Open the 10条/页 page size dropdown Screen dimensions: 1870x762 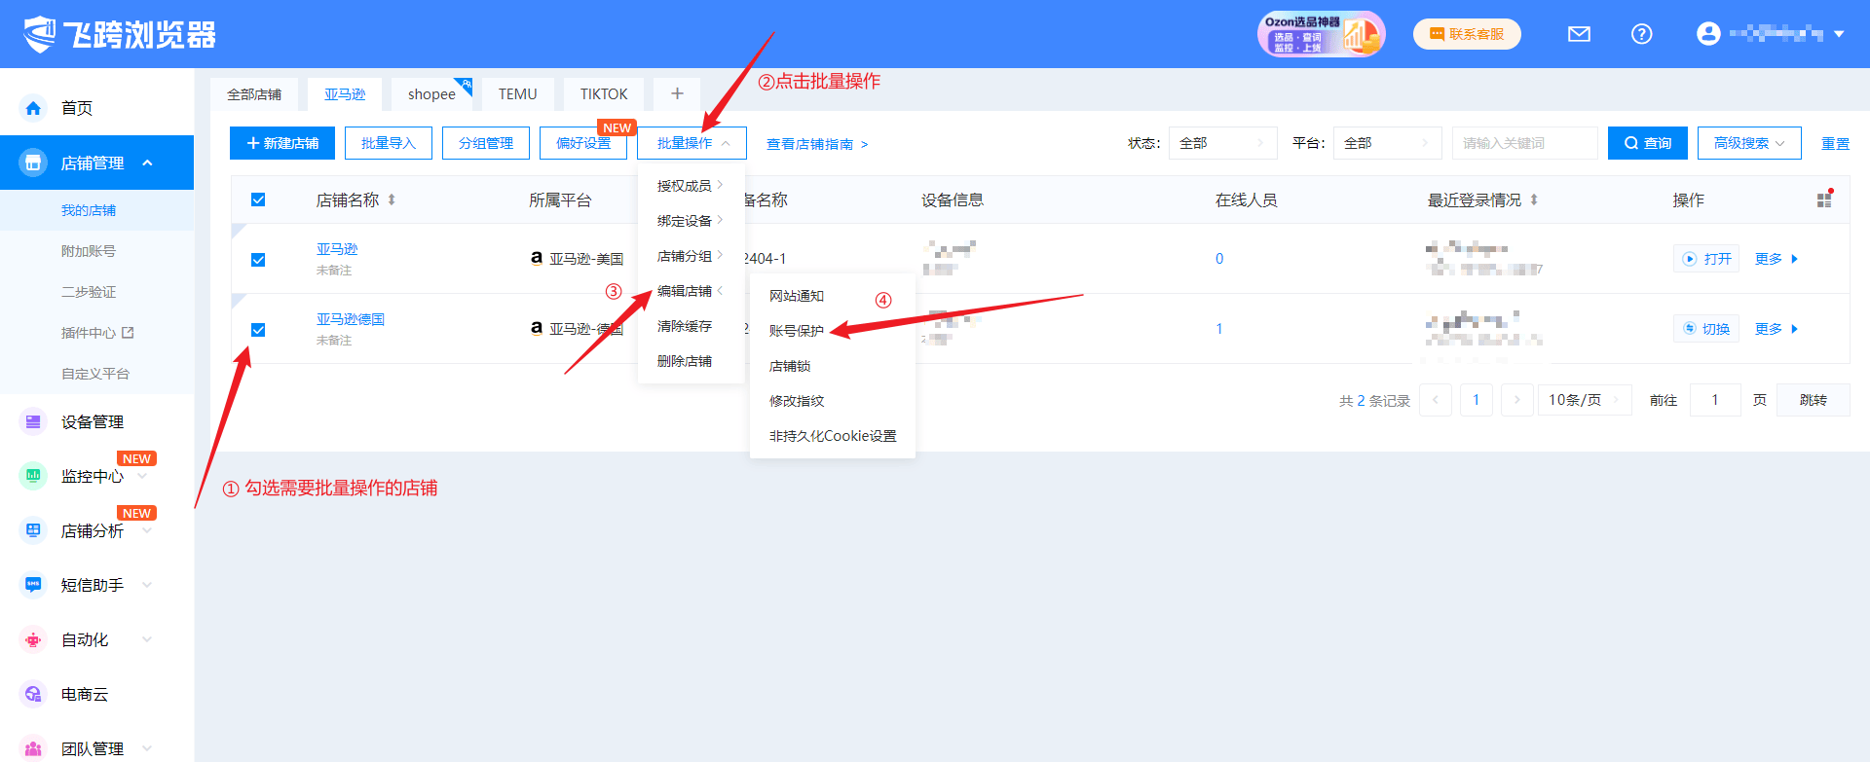point(1585,400)
